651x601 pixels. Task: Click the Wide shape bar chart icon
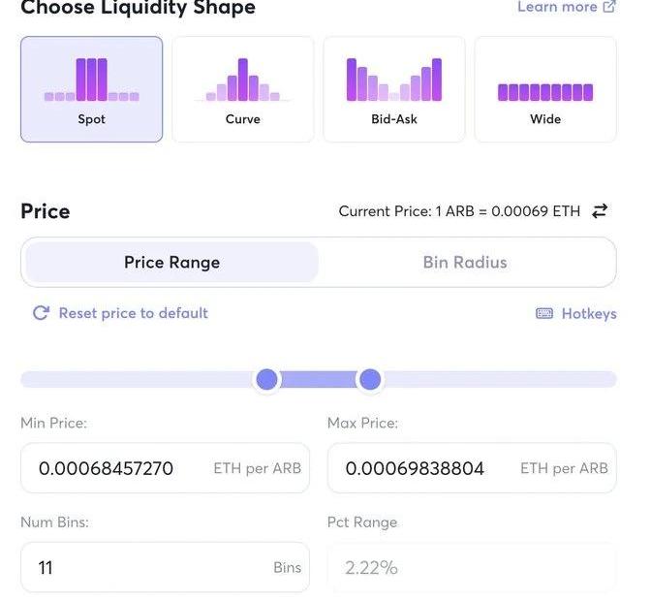545,92
